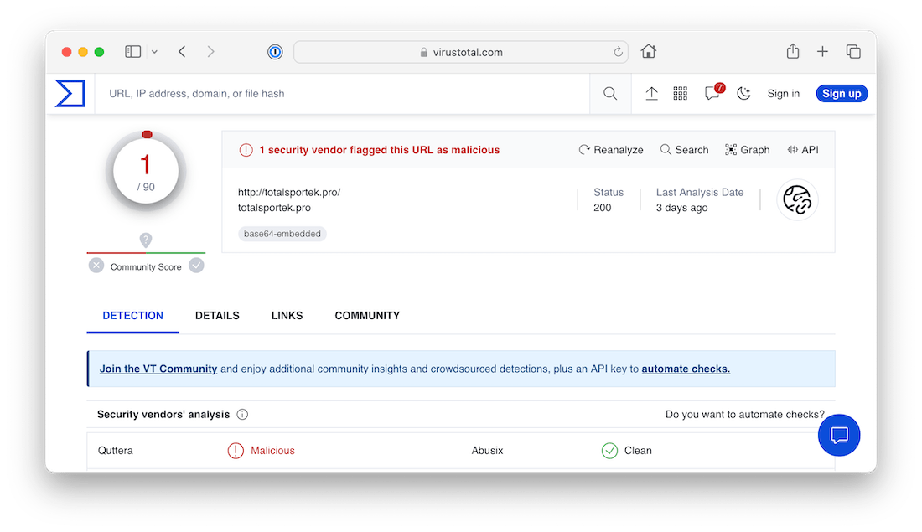Click the community score question marker
This screenshot has height=532, width=922.
click(x=146, y=240)
